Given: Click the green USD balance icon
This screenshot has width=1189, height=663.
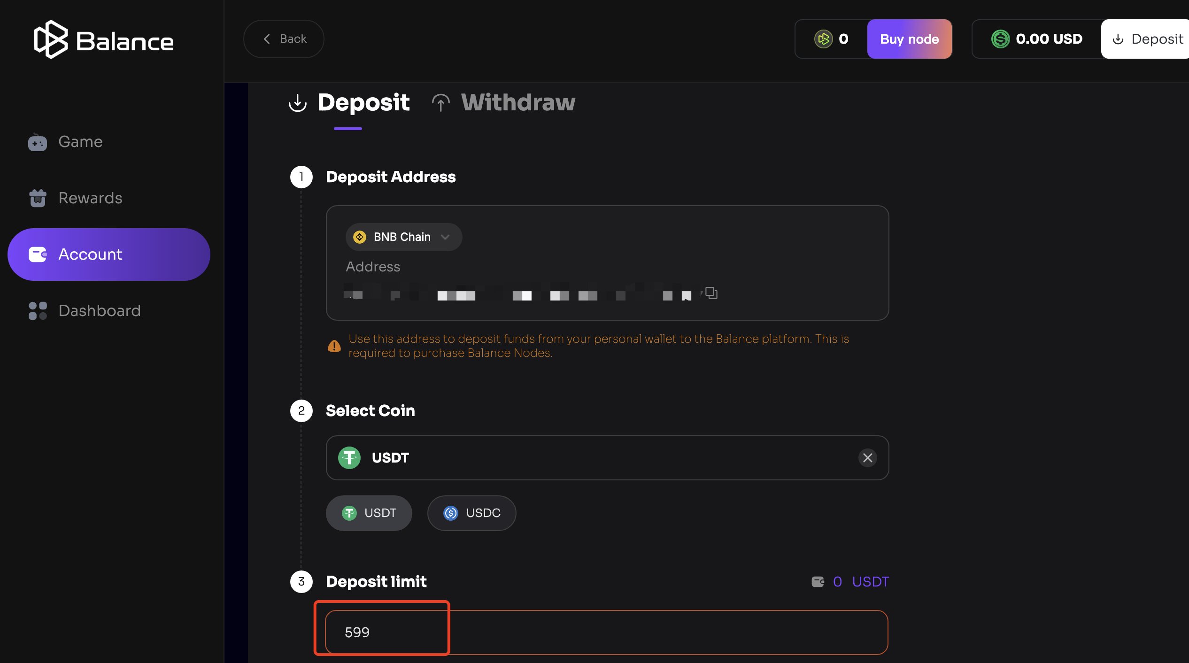Looking at the screenshot, I should [1000, 39].
